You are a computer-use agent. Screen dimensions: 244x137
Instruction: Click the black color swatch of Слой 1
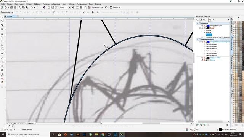coord(209,28)
